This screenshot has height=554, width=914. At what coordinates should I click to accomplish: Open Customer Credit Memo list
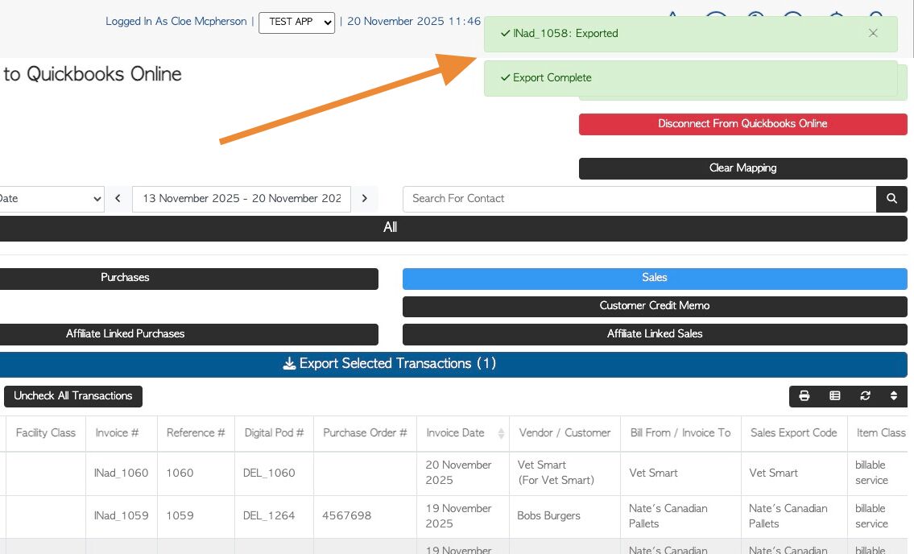655,306
